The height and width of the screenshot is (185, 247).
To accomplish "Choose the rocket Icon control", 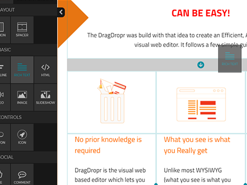I will [22, 137].
